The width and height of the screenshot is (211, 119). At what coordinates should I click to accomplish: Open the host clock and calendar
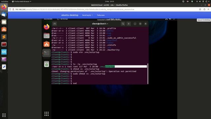109,1
